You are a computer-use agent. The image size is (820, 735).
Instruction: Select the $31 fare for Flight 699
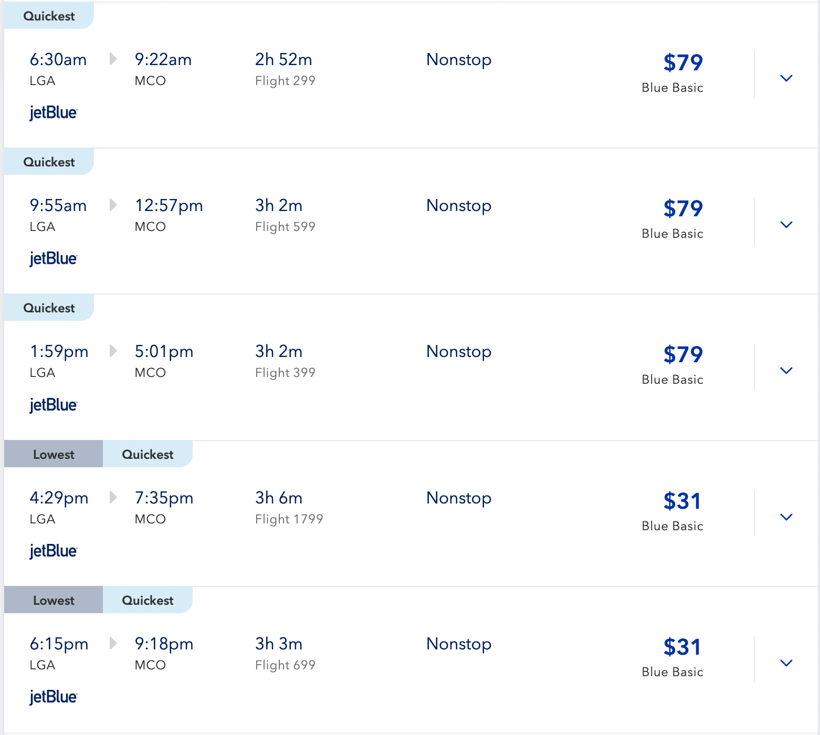click(x=682, y=647)
